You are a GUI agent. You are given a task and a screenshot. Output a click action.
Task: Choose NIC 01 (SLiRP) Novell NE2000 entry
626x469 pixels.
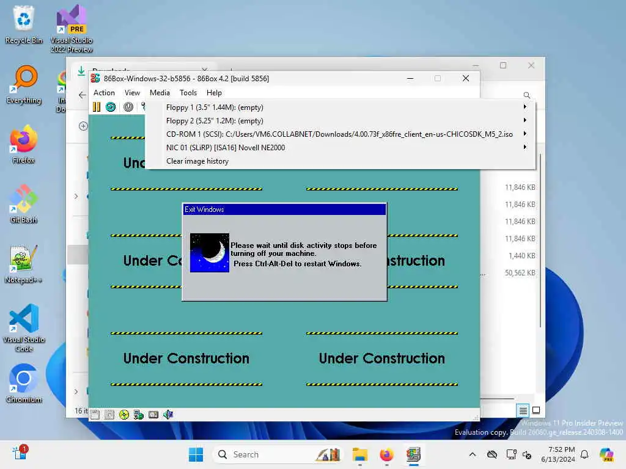(340, 148)
